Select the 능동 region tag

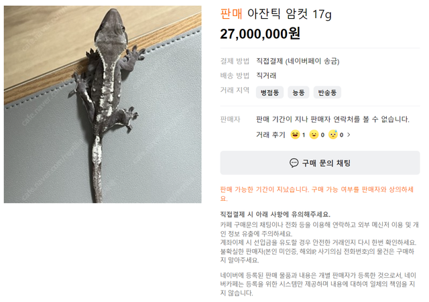298,92
